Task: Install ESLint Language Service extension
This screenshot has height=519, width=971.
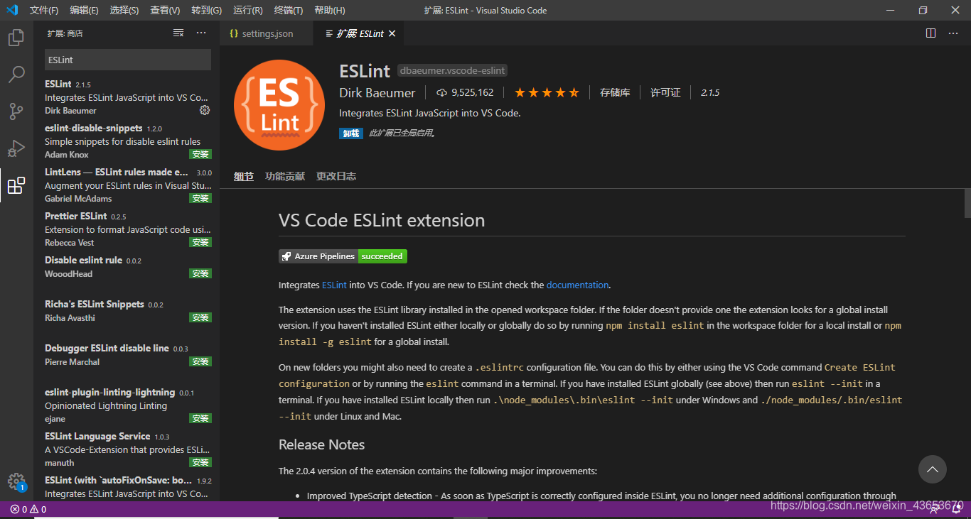Action: [x=200, y=462]
